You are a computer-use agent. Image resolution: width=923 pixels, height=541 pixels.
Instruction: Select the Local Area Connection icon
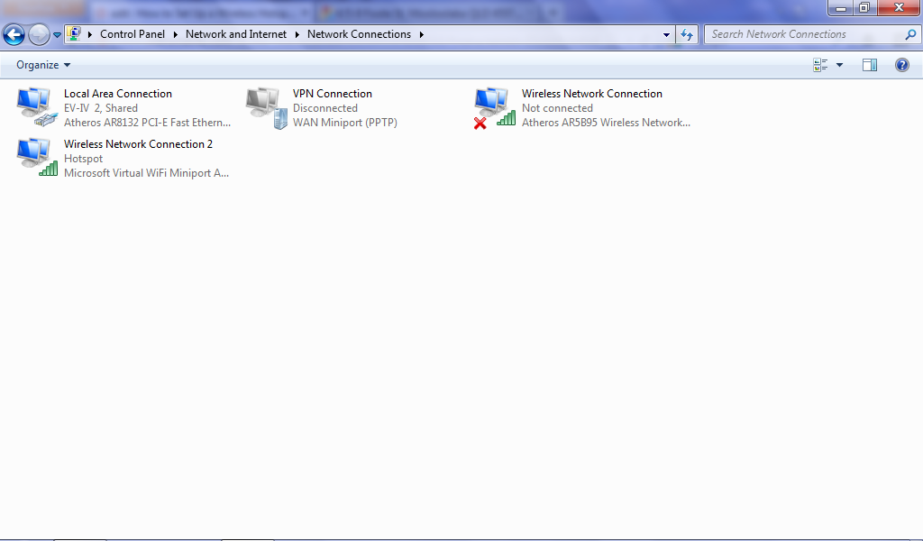click(x=36, y=107)
